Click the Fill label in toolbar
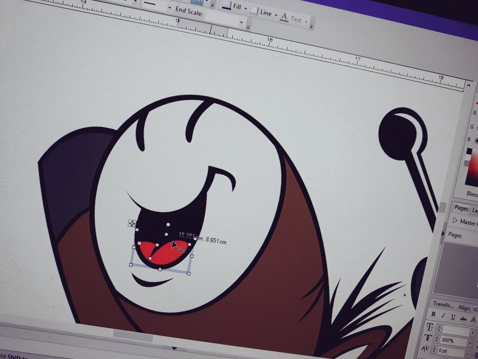 pos(237,7)
